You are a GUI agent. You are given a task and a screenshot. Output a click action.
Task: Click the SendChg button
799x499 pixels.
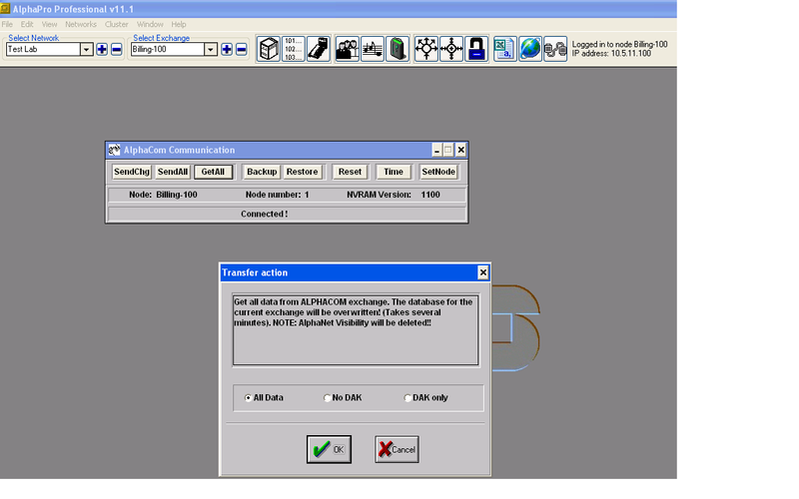coord(132,172)
